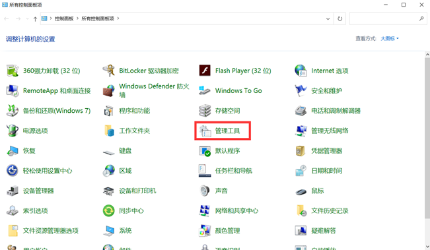Click the control panel icon in address bar

(x=44, y=18)
